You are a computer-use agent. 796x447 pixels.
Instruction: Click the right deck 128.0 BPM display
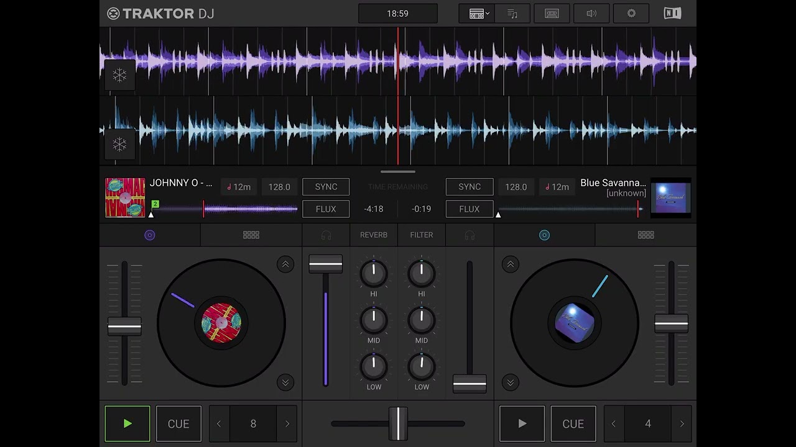coord(516,187)
